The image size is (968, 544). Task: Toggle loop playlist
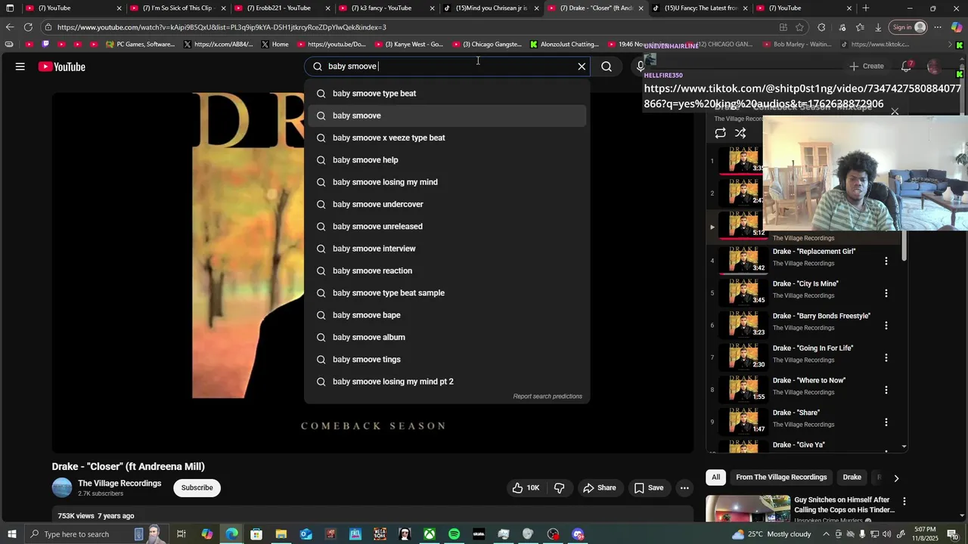[x=720, y=133]
